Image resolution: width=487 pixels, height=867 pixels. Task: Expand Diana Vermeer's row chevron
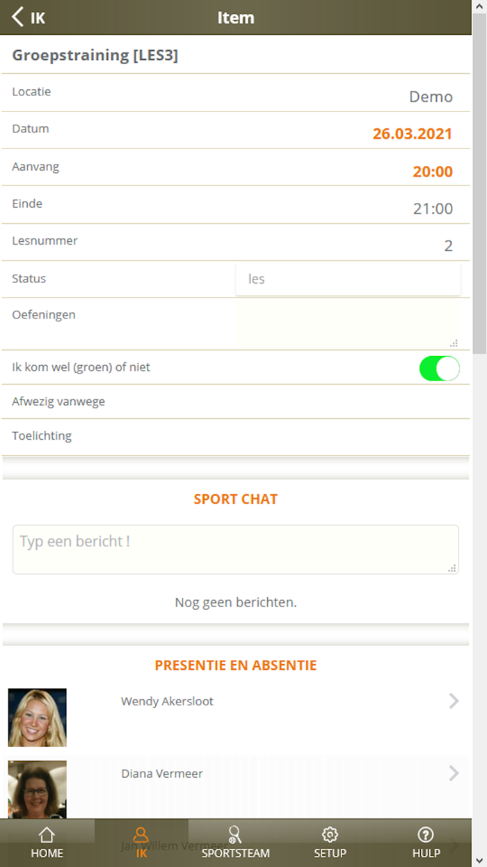tap(454, 773)
